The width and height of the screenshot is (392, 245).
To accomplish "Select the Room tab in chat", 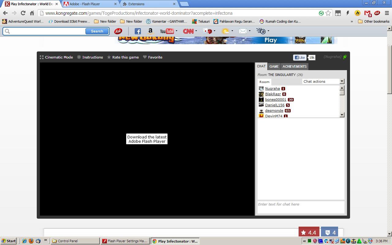I will tap(264, 82).
